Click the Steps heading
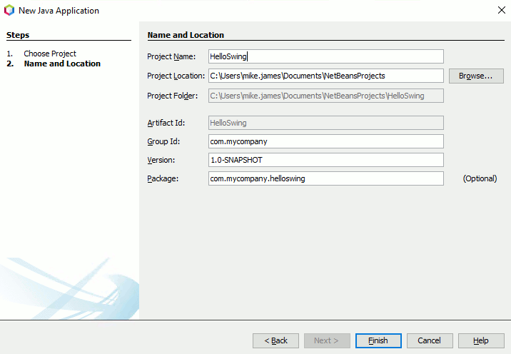511x354 pixels. tap(18, 35)
